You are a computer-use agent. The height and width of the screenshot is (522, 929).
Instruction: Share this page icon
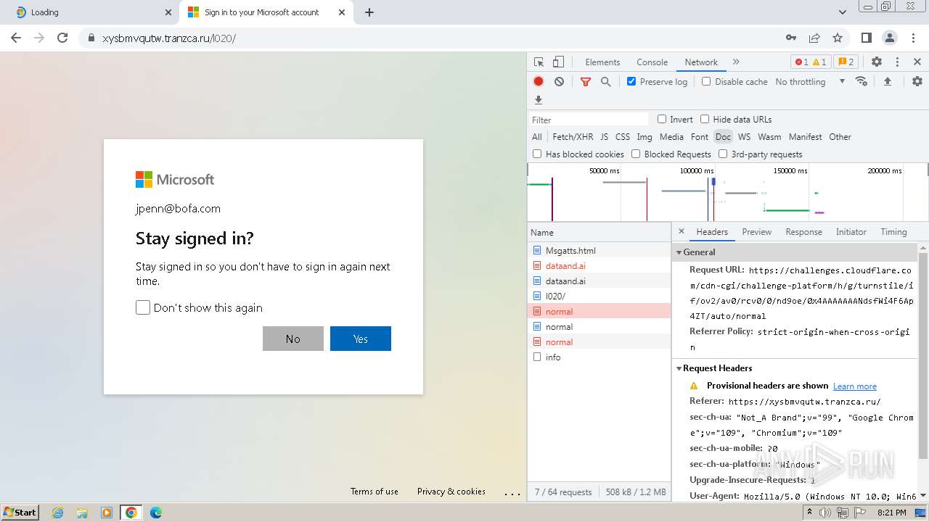coord(814,38)
